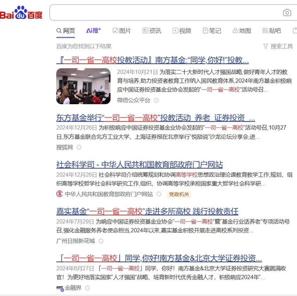Click the 贴 icon on 贴吧 tab
The height and width of the screenshot is (296, 297).
coord(265,30)
